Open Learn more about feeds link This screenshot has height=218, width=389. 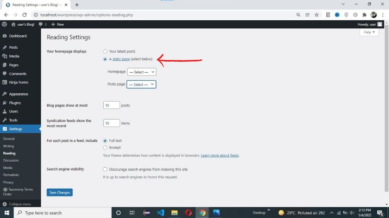point(220,155)
